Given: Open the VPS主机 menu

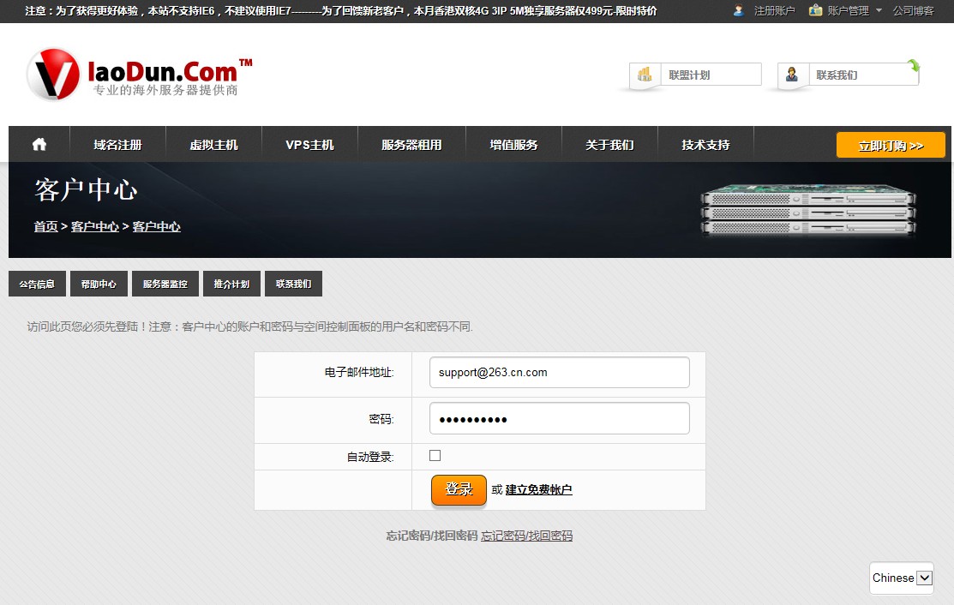Looking at the screenshot, I should click(309, 144).
